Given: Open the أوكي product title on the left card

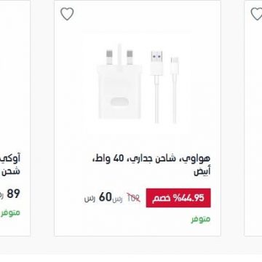Looking at the screenshot, I should click(x=13, y=159).
